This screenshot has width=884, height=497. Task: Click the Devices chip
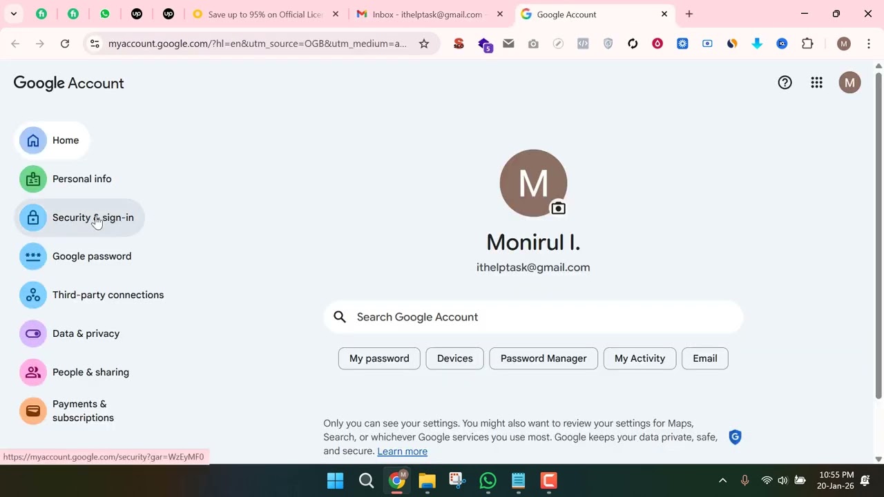click(x=455, y=358)
